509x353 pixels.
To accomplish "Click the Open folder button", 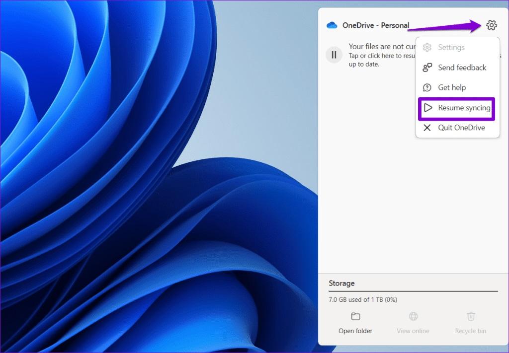I will 355,323.
